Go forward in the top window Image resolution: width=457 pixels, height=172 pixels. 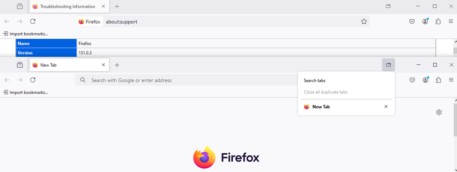[x=20, y=21]
